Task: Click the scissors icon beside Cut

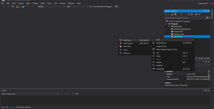Action: [154, 53]
